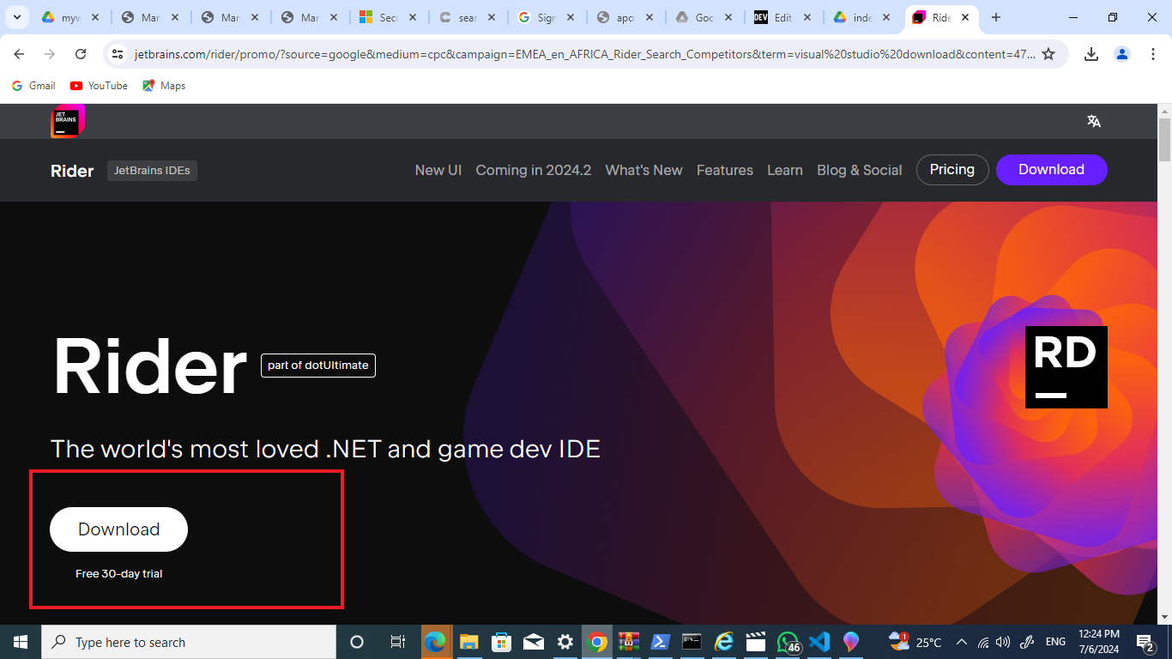
Task: Launch Visual Studio Code from the taskbar
Action: [x=819, y=642]
